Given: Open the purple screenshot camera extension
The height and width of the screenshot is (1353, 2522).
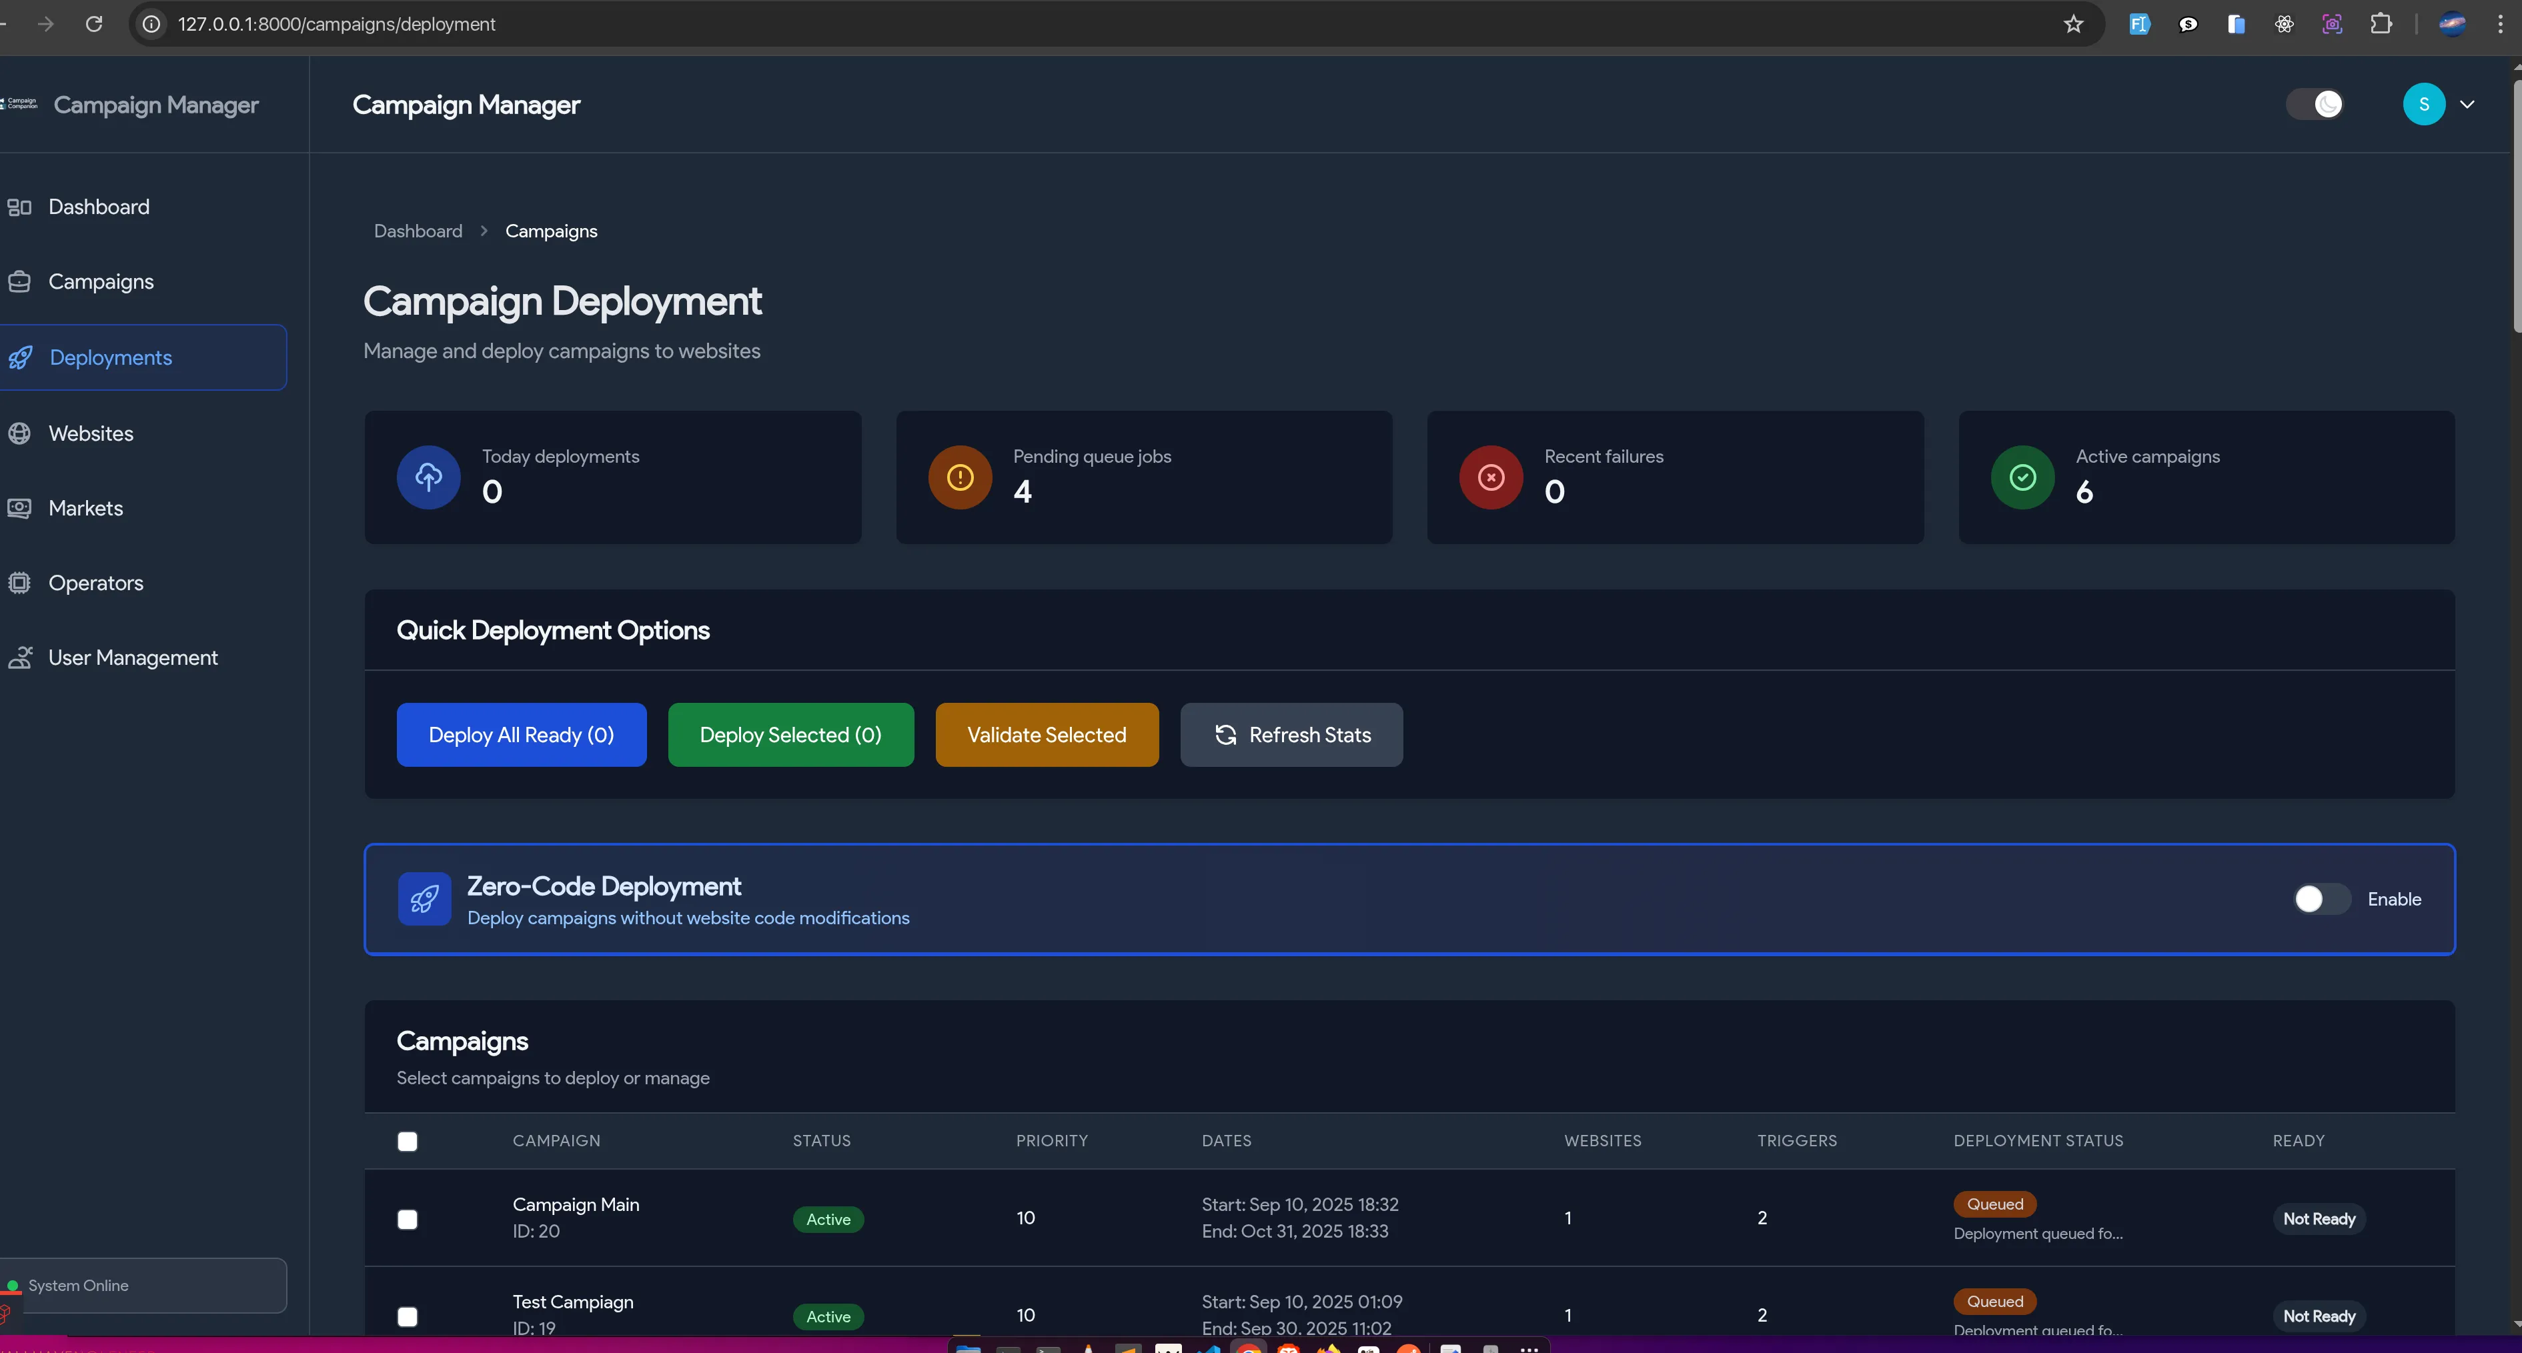Looking at the screenshot, I should 2332,23.
